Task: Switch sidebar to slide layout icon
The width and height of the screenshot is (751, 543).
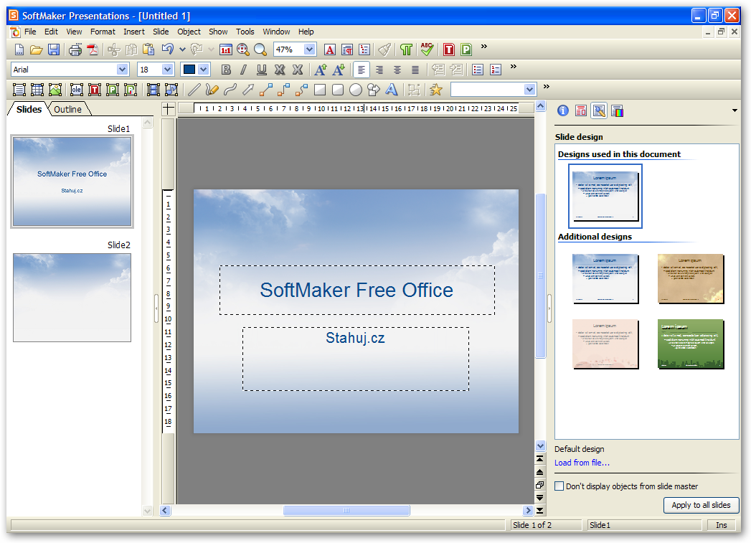Action: (x=581, y=110)
